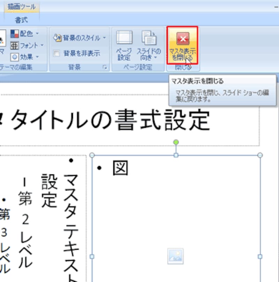Click the 描画ツール contextual tab header
279x282 pixels.
tap(22, 7)
